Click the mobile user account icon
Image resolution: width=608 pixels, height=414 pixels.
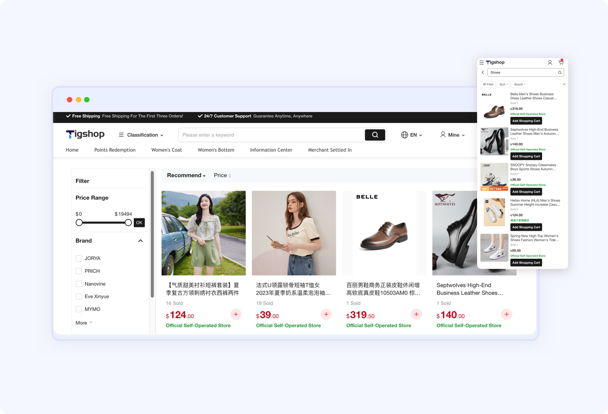pos(549,62)
